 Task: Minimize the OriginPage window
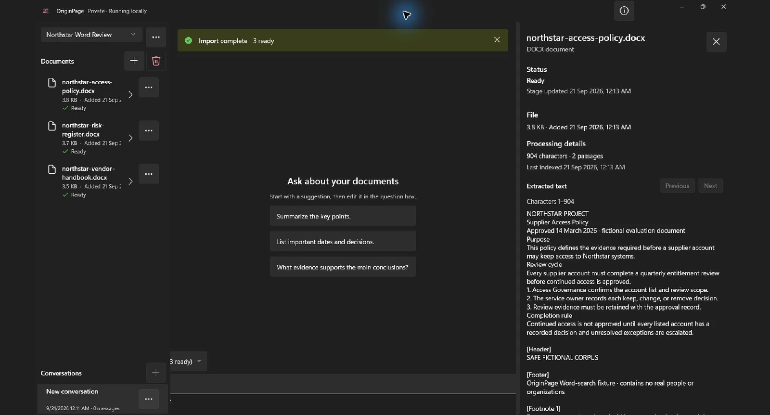click(x=682, y=7)
